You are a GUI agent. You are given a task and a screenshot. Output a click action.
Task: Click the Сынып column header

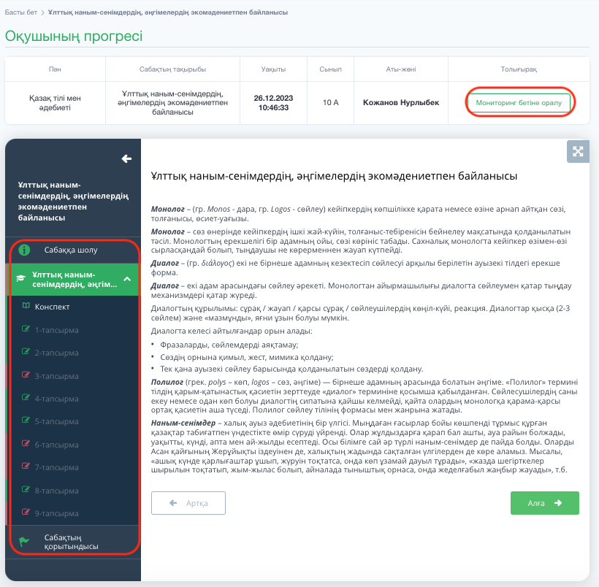(330, 69)
